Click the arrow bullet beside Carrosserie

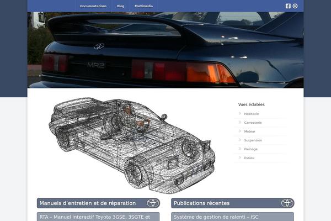(240, 122)
